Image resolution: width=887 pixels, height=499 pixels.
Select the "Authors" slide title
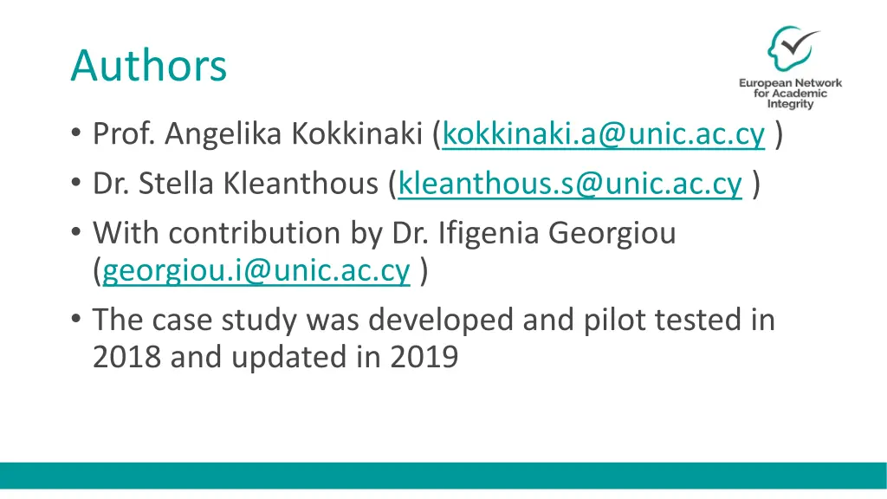[x=149, y=66]
